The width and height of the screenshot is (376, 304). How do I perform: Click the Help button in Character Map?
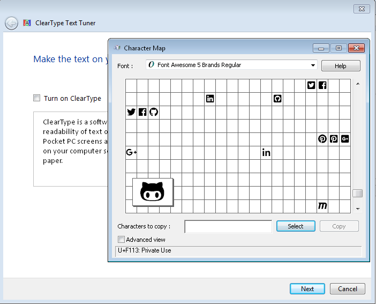pos(341,66)
